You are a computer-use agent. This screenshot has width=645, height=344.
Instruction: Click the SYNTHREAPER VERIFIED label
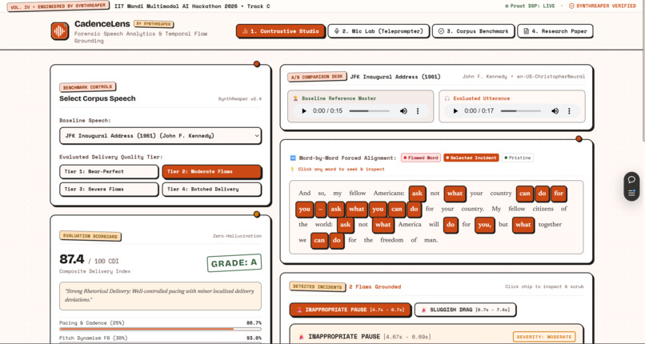point(606,6)
